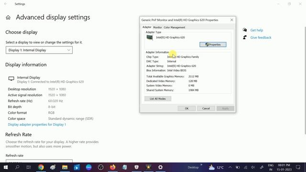Click the RGB color format value
Screen dimensions: 306x172
click(51, 113)
